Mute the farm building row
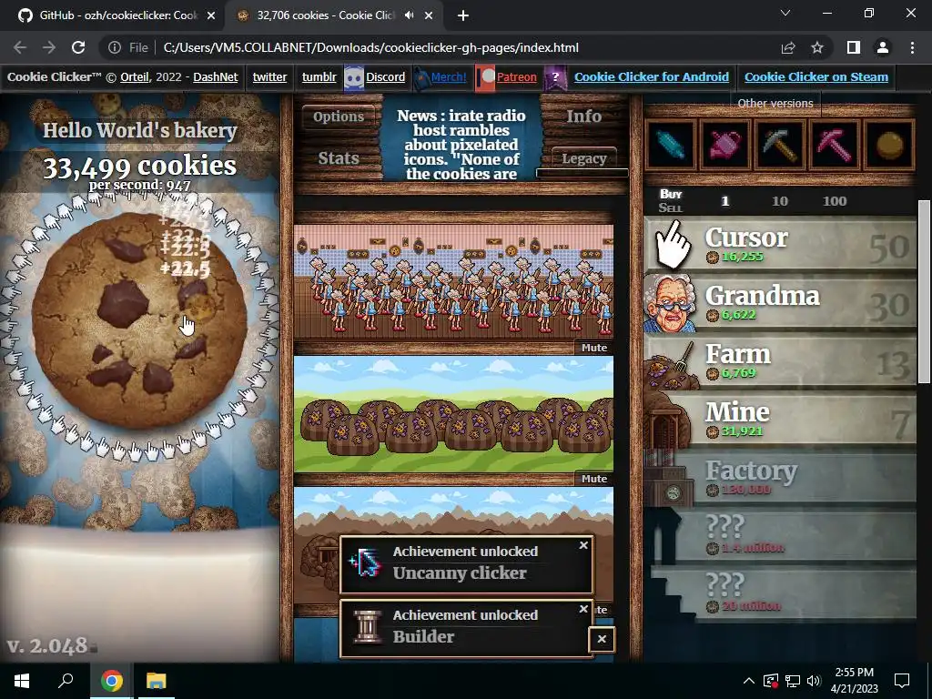 tap(593, 479)
